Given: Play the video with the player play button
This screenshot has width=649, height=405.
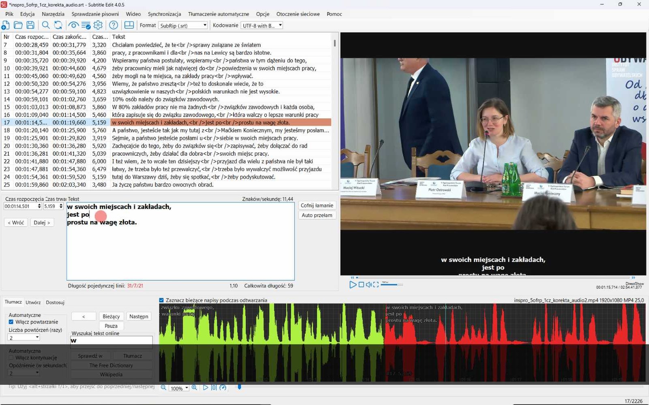Looking at the screenshot, I should coord(352,285).
